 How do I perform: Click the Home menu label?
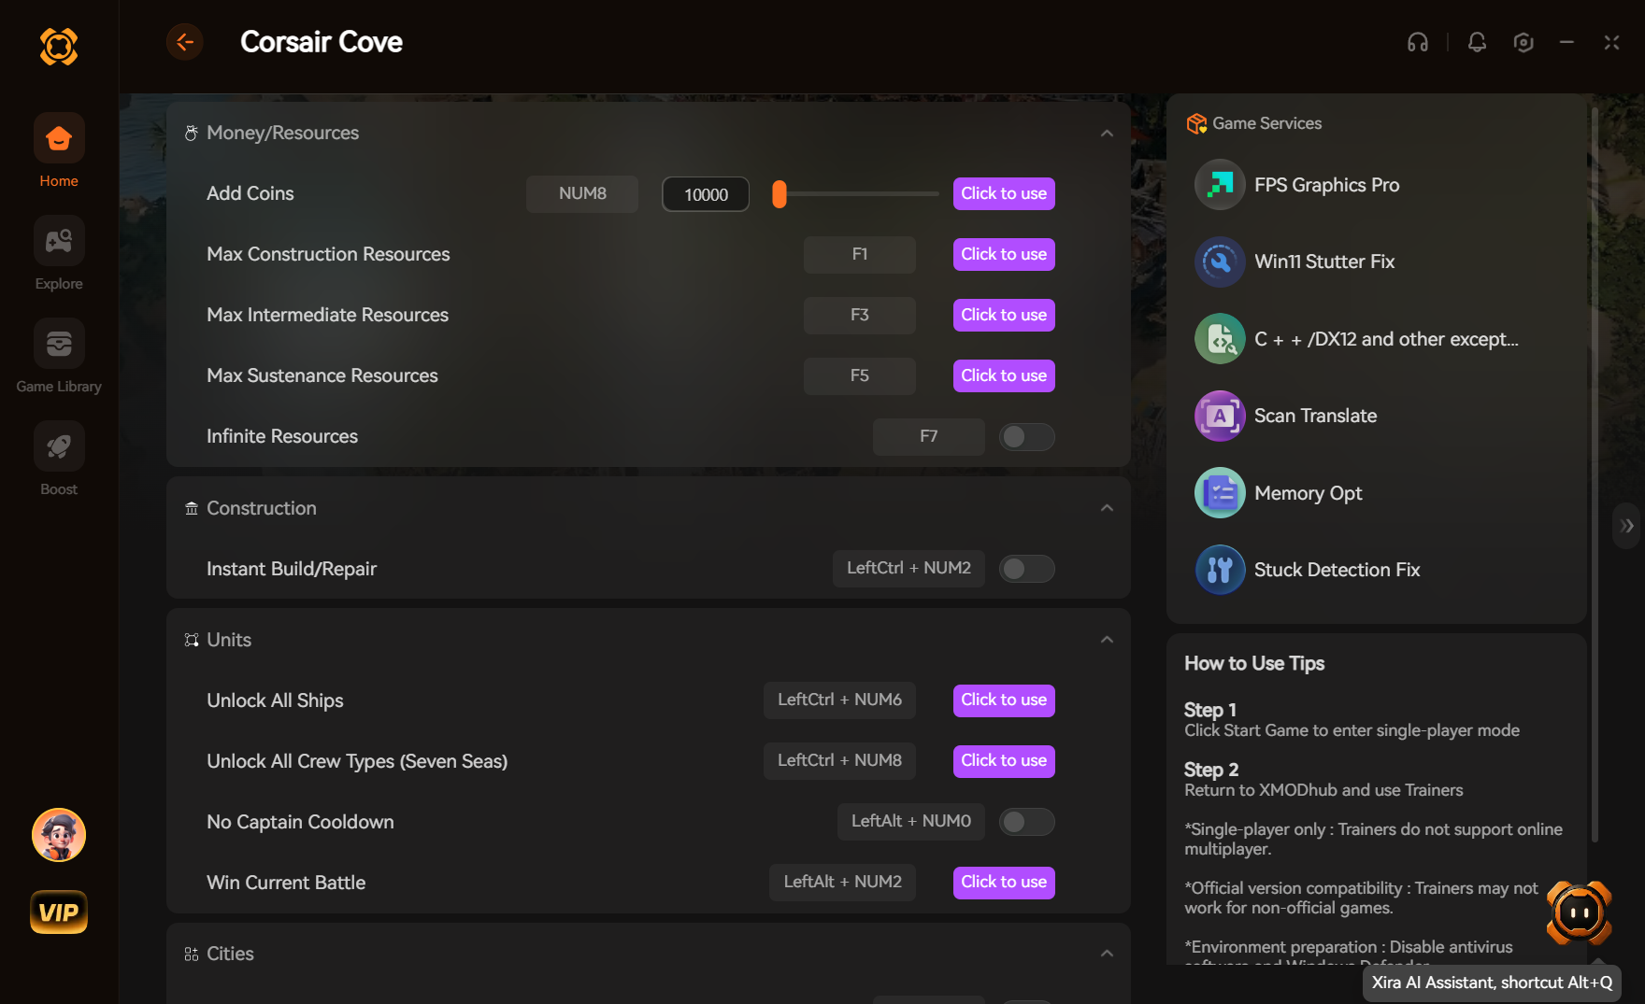pos(59,181)
